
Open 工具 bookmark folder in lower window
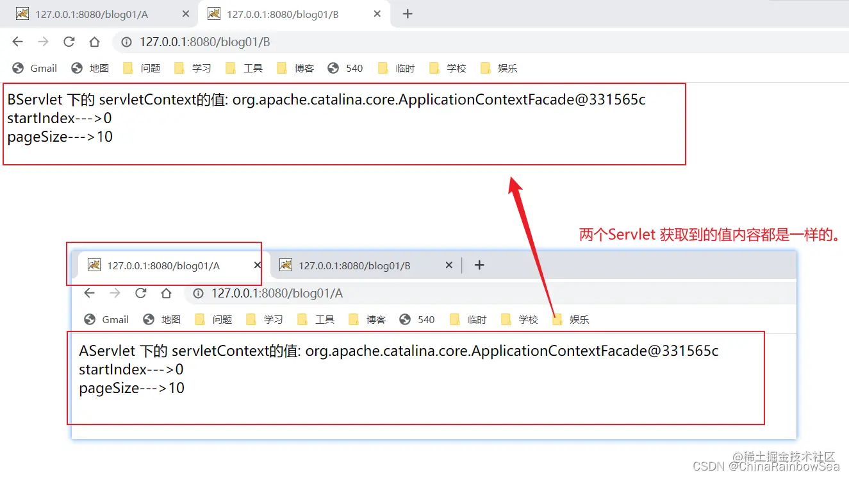pyautogui.click(x=315, y=319)
